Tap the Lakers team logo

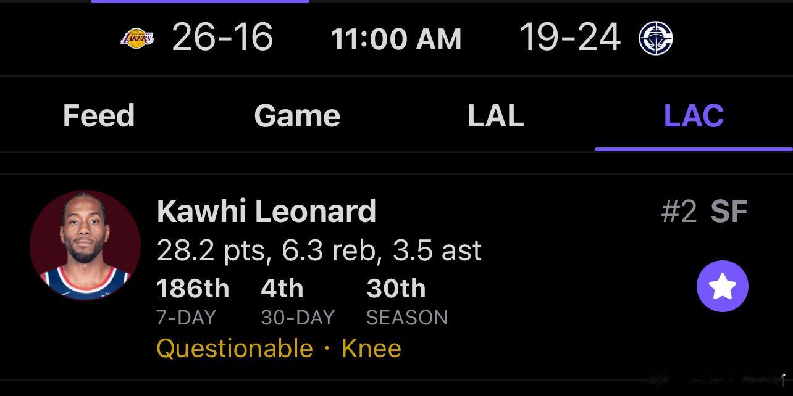click(x=137, y=38)
